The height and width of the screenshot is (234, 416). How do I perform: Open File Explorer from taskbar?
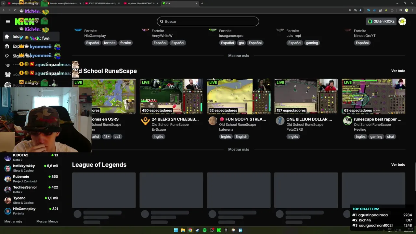183,230
